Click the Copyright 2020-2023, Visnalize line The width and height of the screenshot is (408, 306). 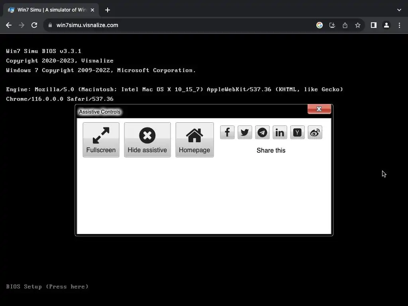tap(60, 61)
